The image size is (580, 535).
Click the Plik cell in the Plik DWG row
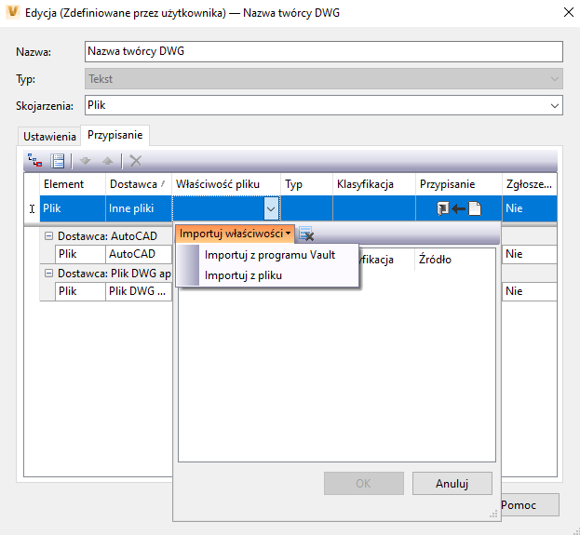[80, 291]
